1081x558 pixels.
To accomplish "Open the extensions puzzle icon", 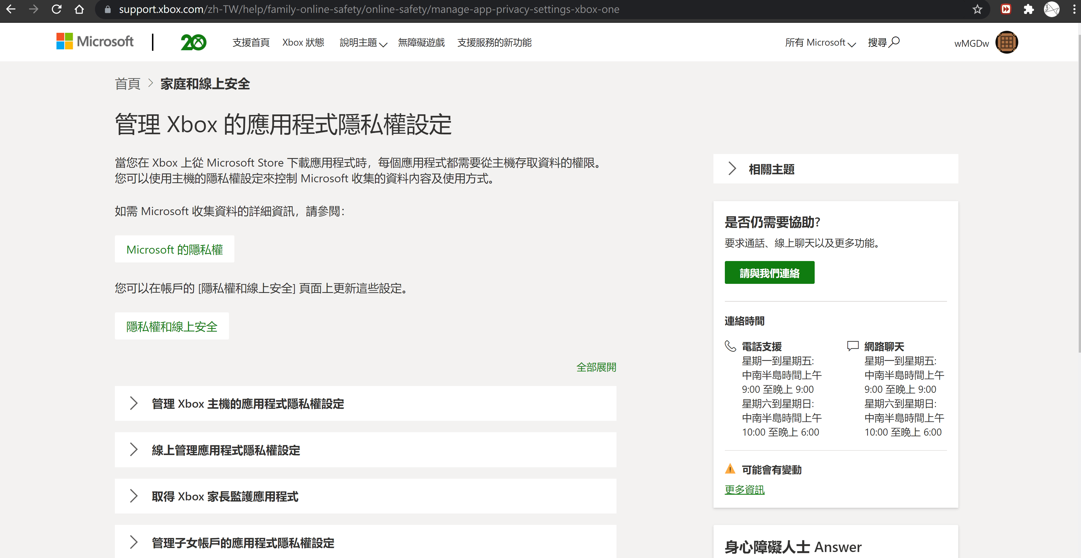I will point(1029,9).
